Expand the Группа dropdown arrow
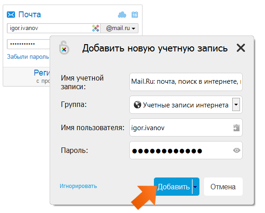This screenshot has height=213, width=265. coord(236,105)
